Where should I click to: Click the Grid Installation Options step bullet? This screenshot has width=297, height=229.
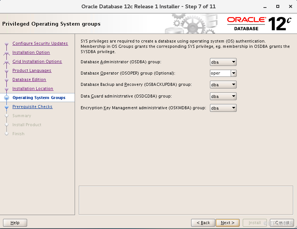tap(7, 62)
